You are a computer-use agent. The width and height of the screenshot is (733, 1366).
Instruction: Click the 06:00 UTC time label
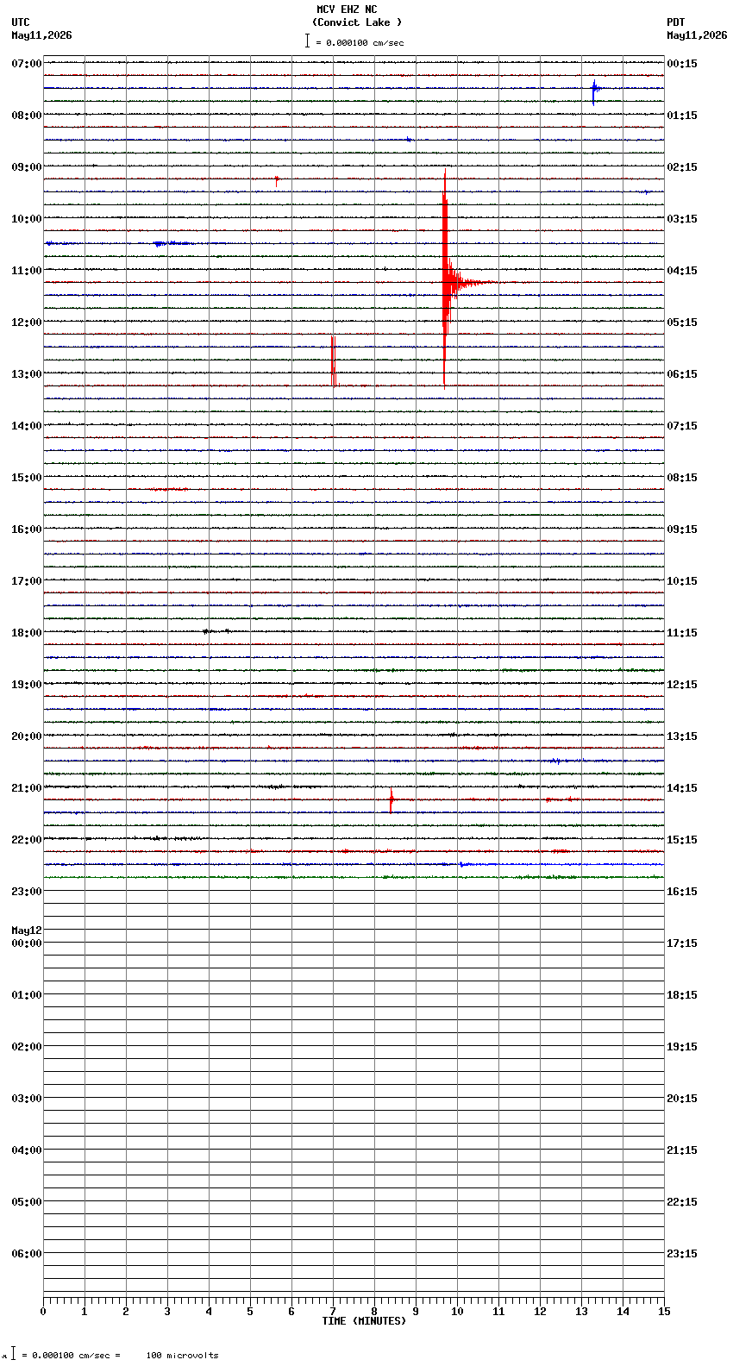pyautogui.click(x=27, y=1254)
